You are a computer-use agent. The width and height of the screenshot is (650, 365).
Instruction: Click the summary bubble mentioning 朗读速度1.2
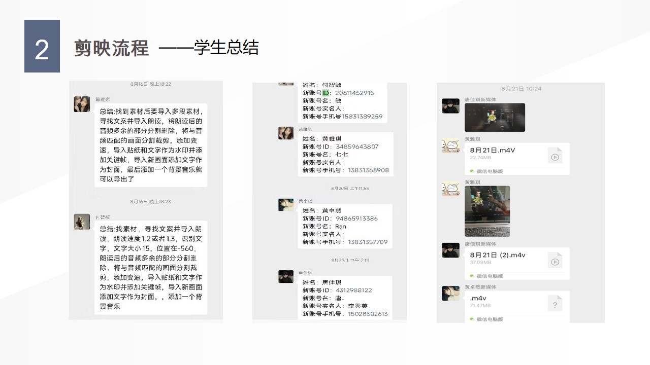(151, 268)
